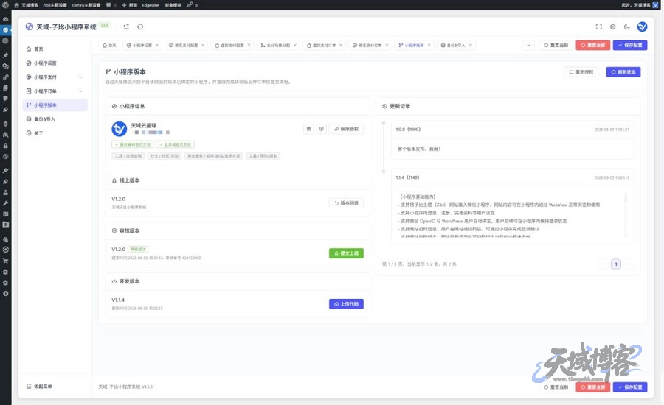The height and width of the screenshot is (405, 664).
Task: Click the highlighted plugin icon in the WordPress rail
Action: pyautogui.click(x=5, y=30)
